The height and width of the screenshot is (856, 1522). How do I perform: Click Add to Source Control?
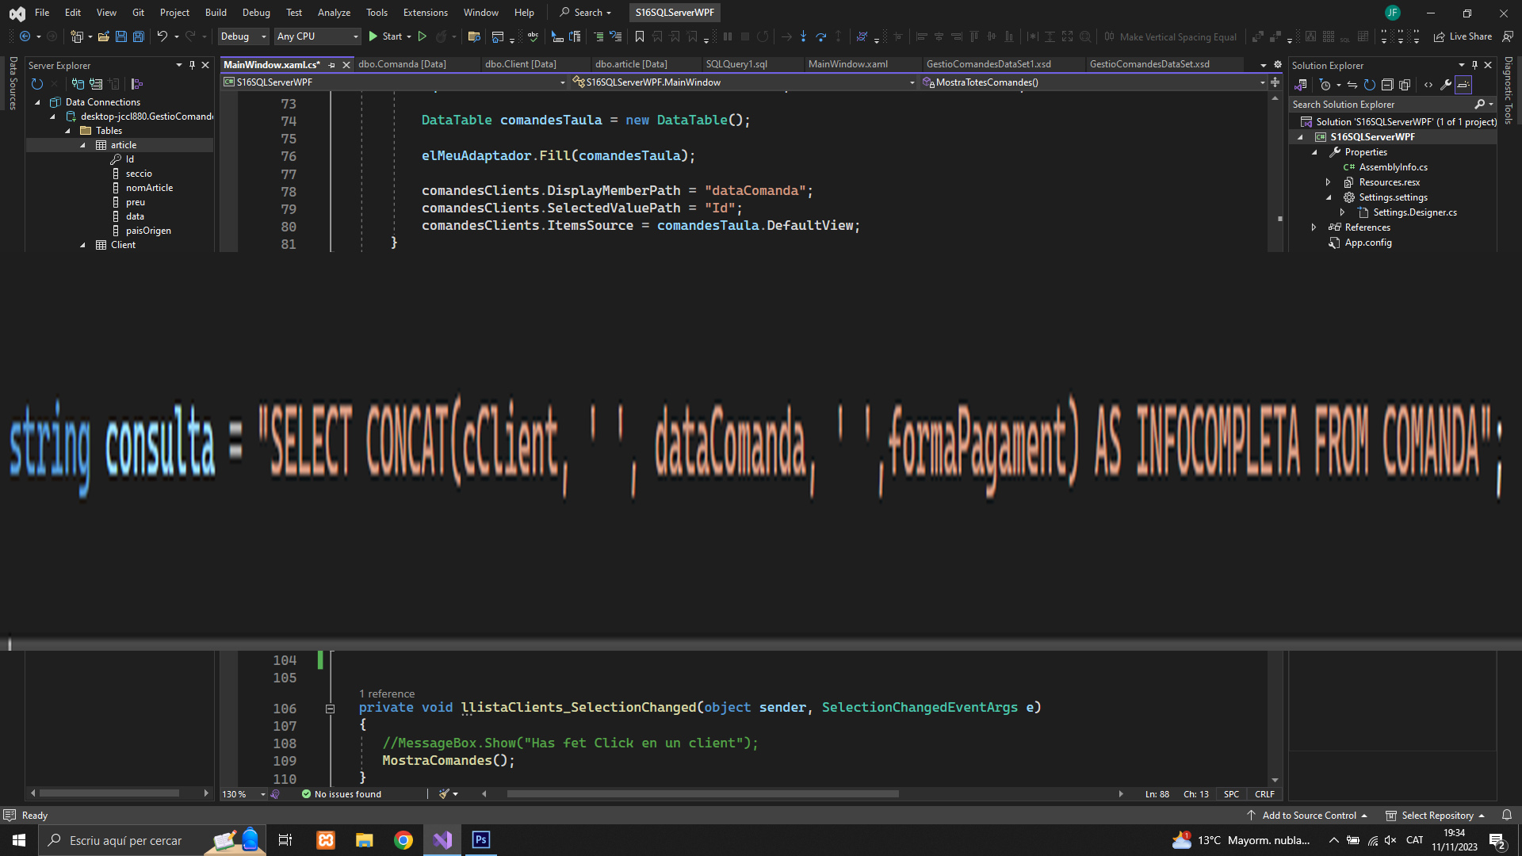[x=1308, y=816]
